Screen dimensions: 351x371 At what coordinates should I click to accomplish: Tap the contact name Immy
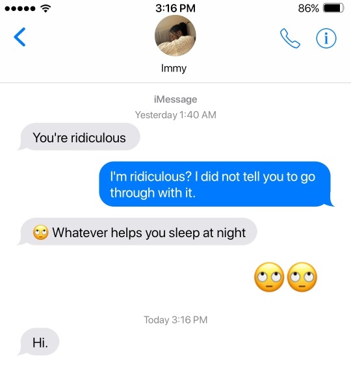(174, 68)
